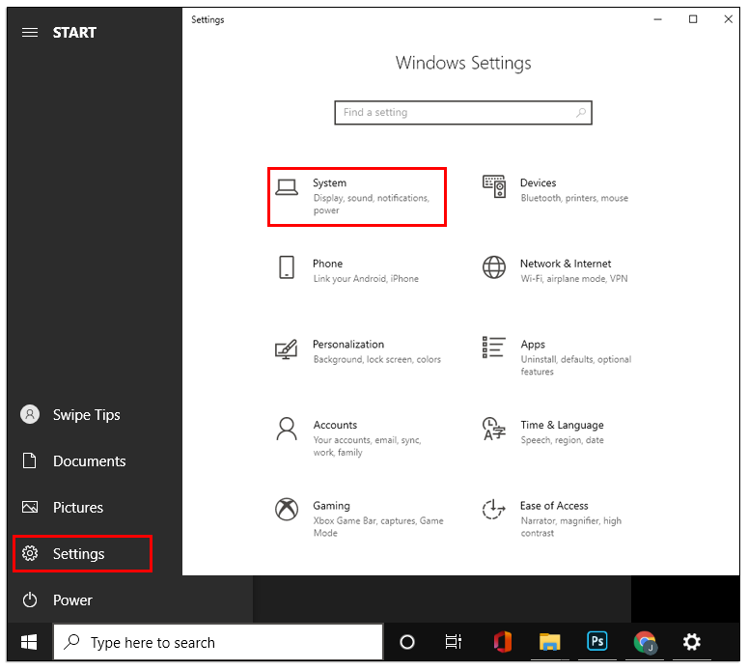Minimize the Settings window
The width and height of the screenshot is (748, 669).
(x=658, y=19)
